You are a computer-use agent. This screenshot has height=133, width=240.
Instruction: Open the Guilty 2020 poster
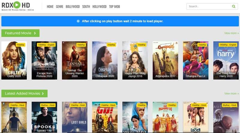click(x=14, y=60)
